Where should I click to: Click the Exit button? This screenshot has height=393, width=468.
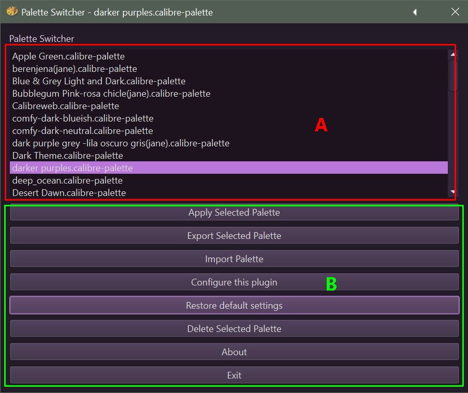pos(235,375)
